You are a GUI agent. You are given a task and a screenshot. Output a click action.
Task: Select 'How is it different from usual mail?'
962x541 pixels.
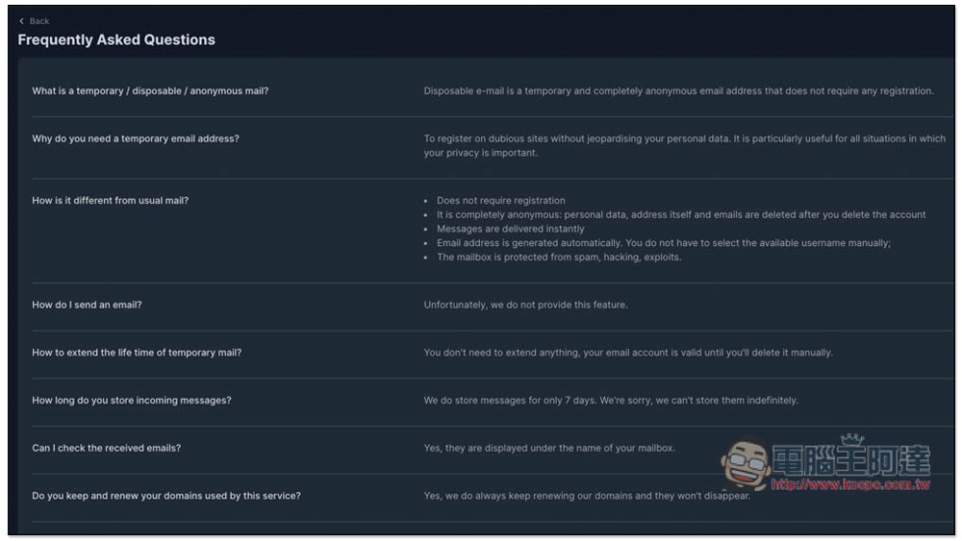(111, 200)
